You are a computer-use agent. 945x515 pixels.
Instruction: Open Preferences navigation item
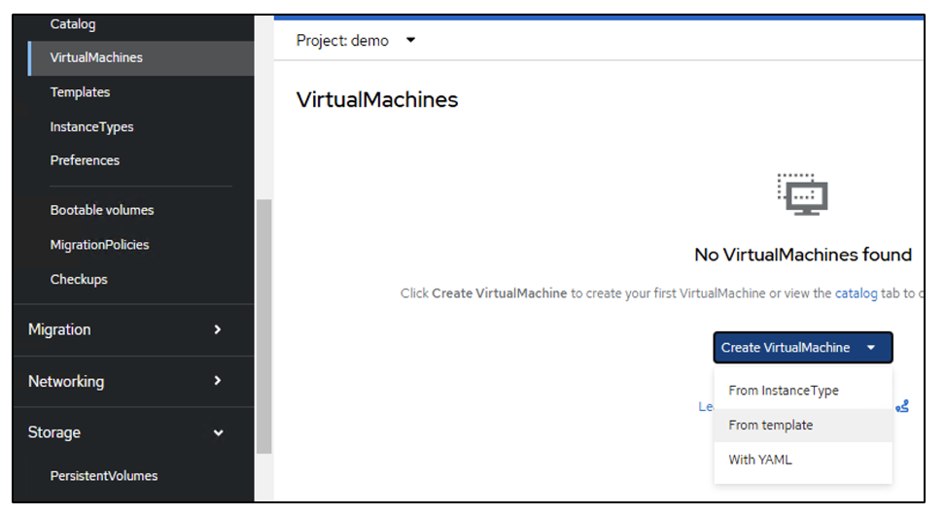85,160
